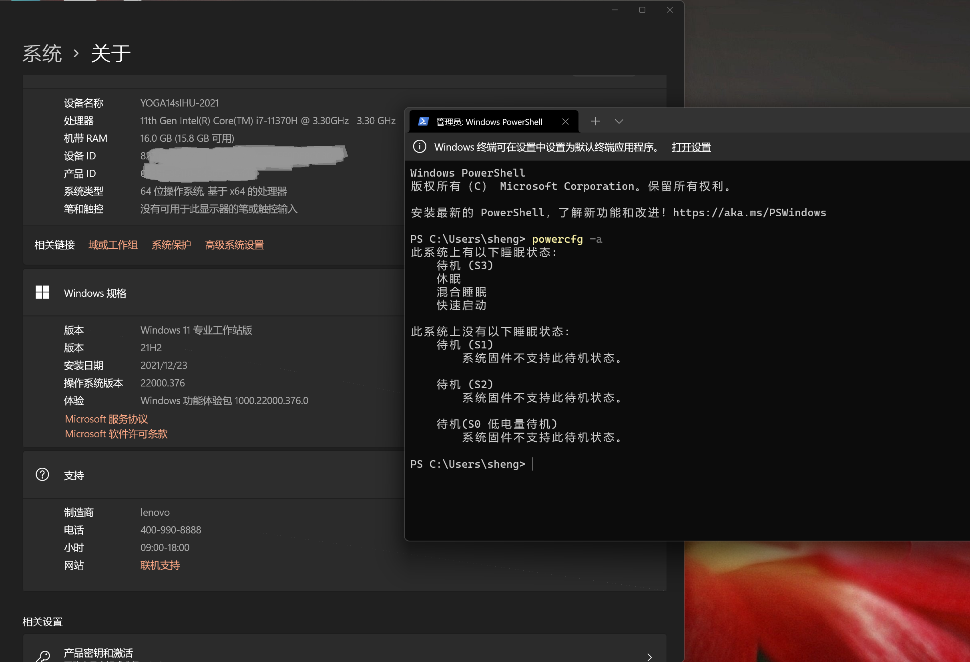Viewport: 970px width, 662px height.
Task: Open the 联机支持 website link
Action: click(160, 565)
